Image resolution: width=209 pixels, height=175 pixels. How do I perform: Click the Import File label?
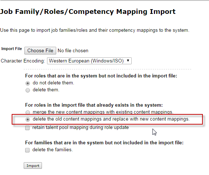(12, 49)
